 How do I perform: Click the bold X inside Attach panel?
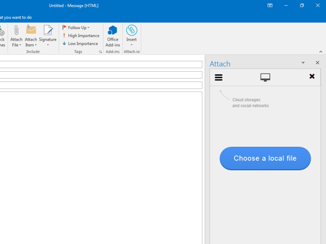312,76
